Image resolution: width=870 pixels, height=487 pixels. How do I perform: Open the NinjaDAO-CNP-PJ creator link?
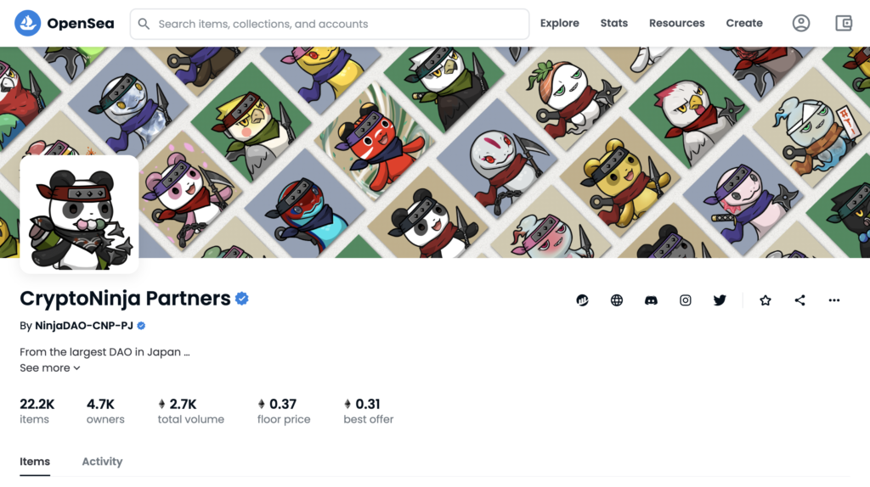tap(84, 326)
